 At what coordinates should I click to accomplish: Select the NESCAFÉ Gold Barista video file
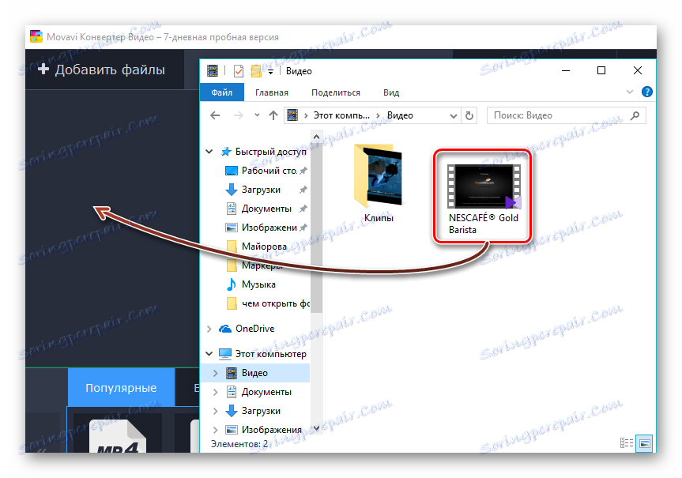pyautogui.click(x=483, y=198)
